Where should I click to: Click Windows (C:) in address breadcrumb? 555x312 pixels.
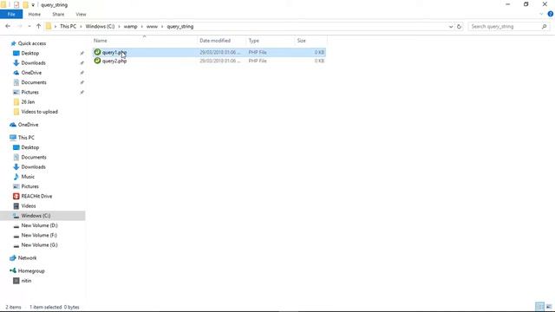100,27
